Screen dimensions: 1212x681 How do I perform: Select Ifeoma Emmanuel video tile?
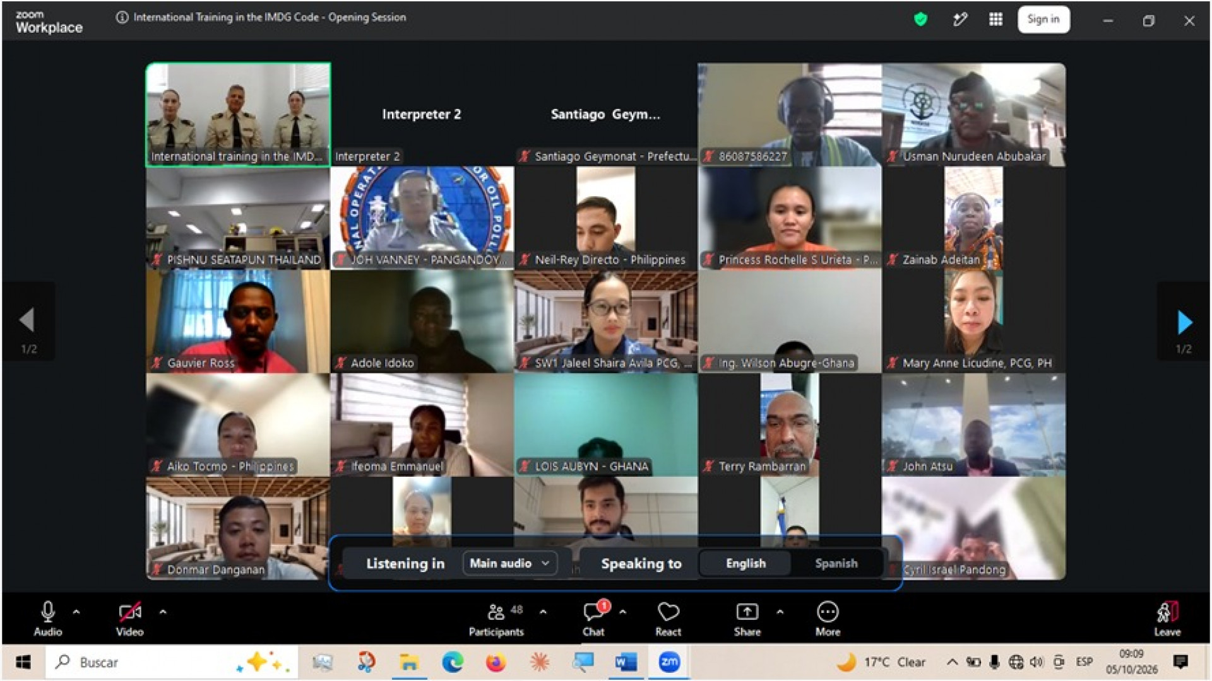(422, 424)
